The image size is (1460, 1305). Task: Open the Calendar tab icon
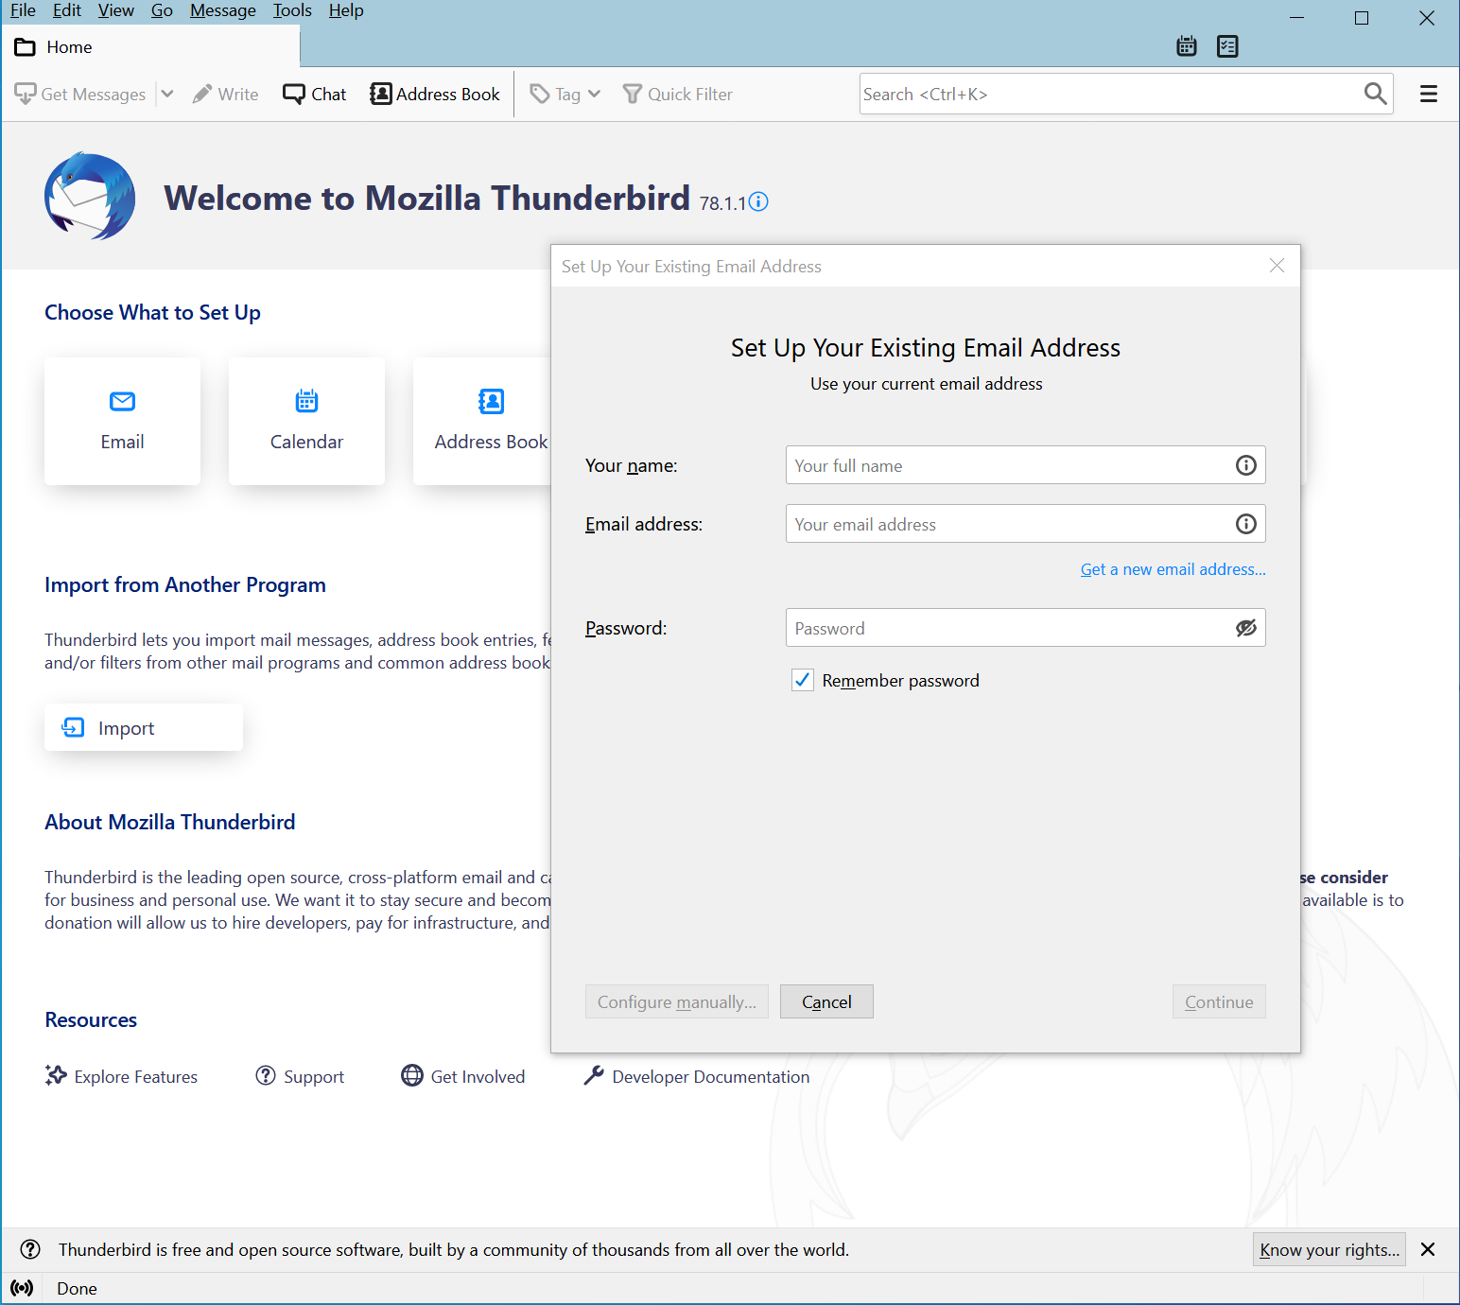click(1187, 46)
